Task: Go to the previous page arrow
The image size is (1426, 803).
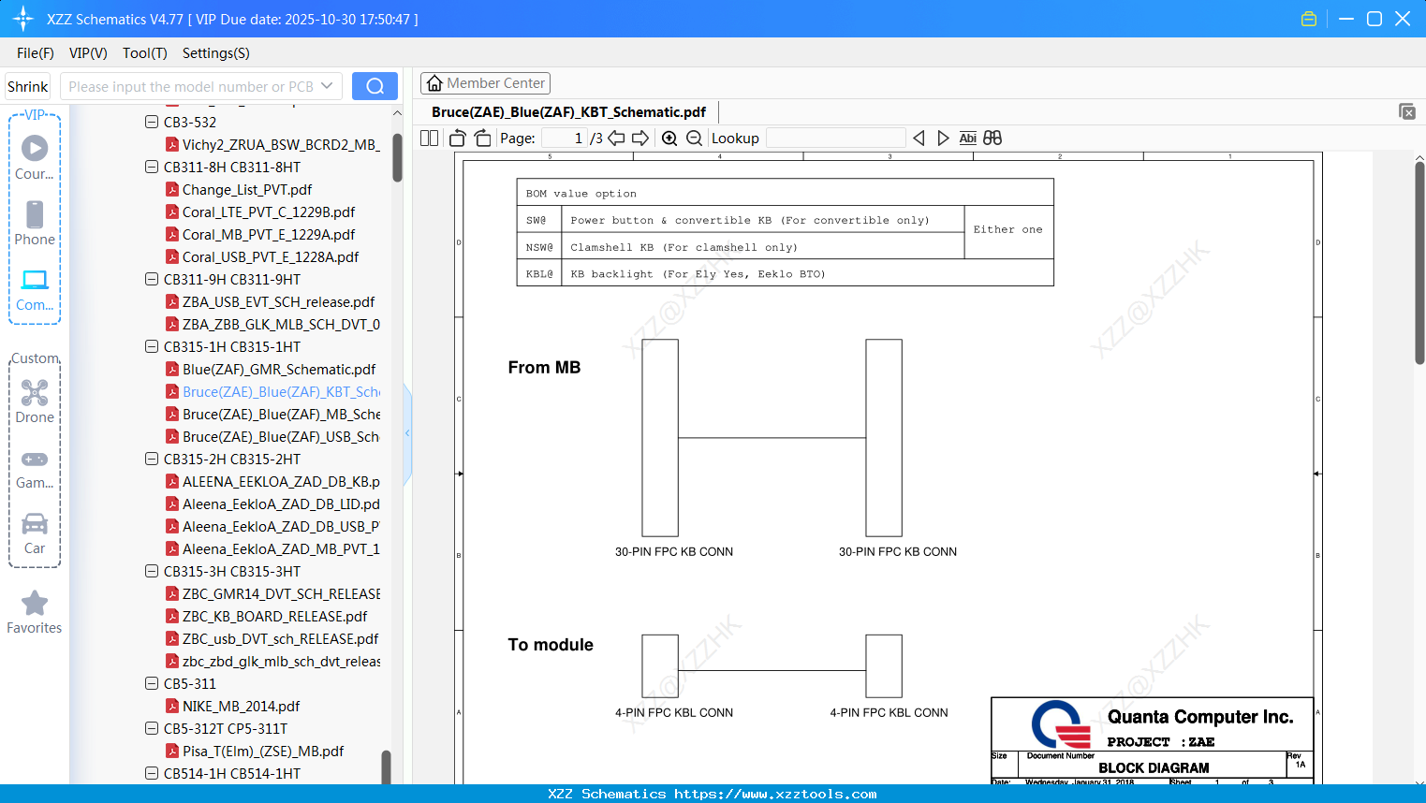Action: coord(616,139)
